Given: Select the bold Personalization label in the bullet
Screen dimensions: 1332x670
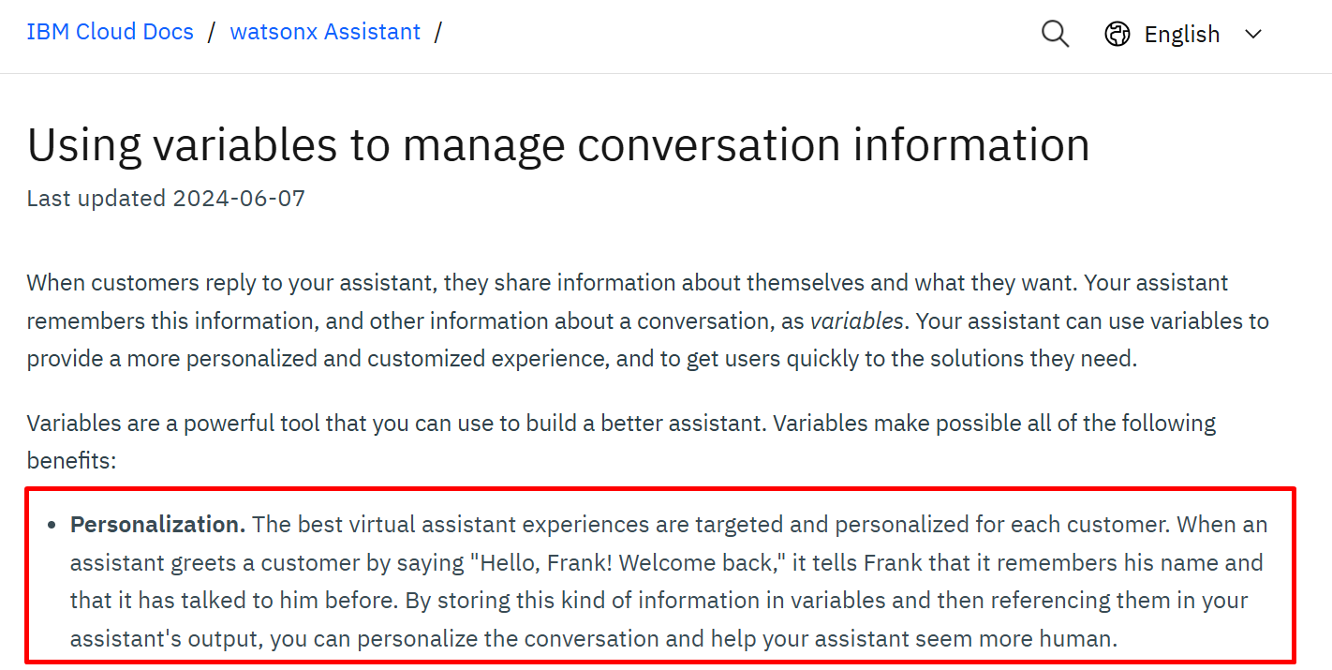Looking at the screenshot, I should click(x=155, y=524).
